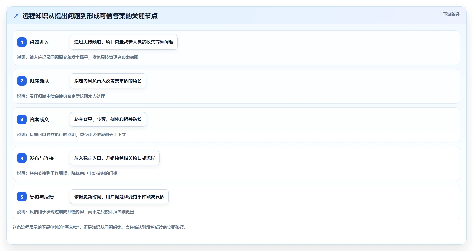Click step number 1 badge
The image size is (473, 251).
click(x=22, y=42)
